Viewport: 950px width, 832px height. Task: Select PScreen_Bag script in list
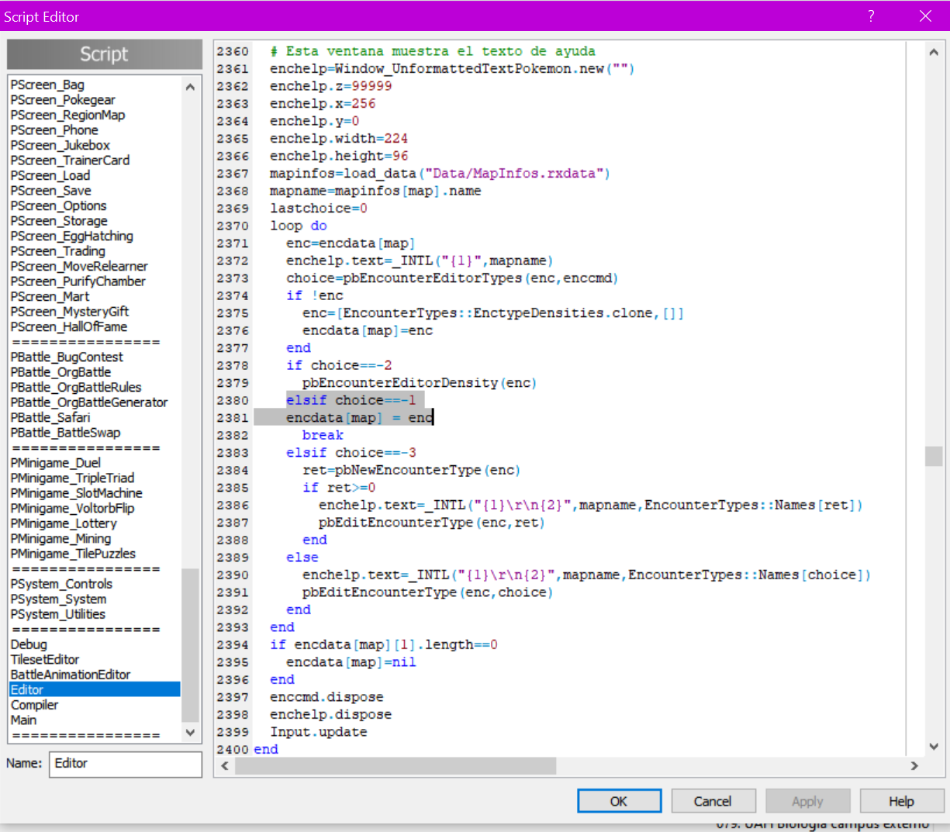click(47, 85)
